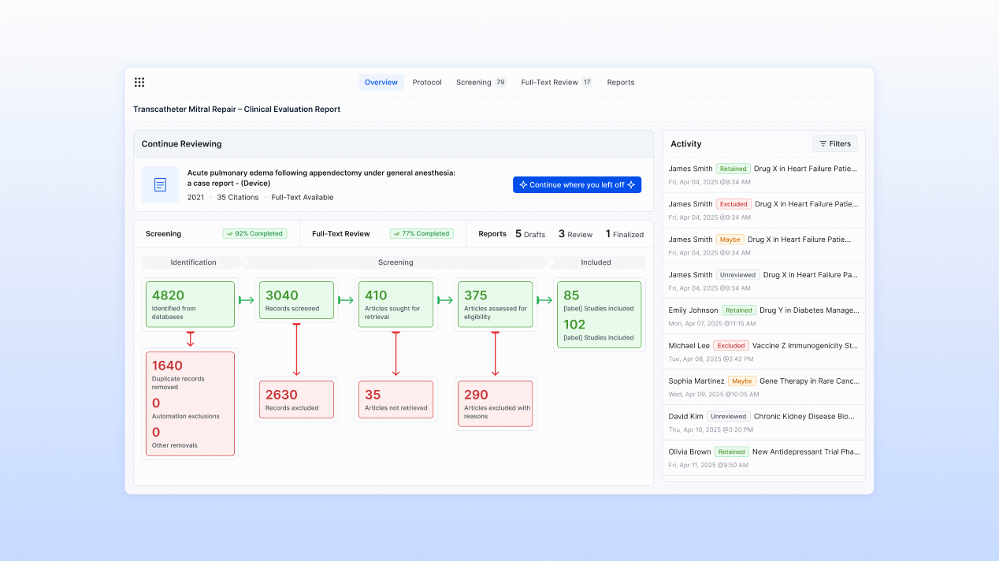Image resolution: width=999 pixels, height=561 pixels.
Task: Switch to the Overview tab
Action: tap(381, 82)
